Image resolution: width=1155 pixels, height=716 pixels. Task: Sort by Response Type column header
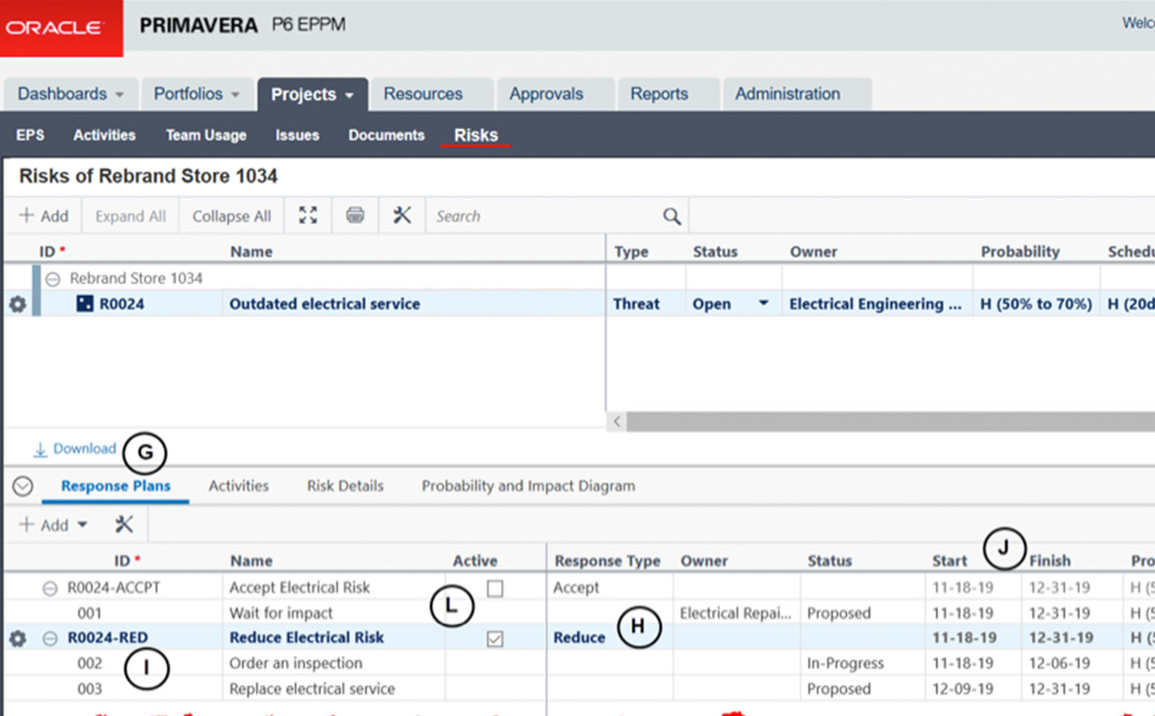(x=607, y=561)
